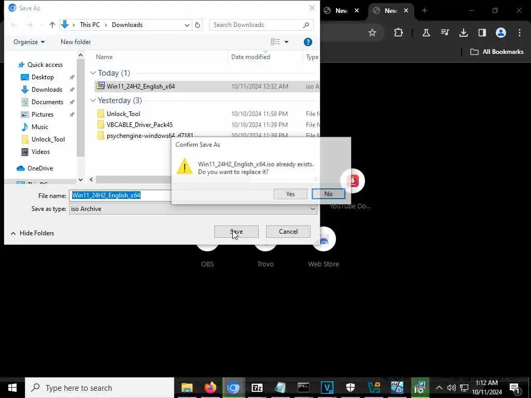The image size is (531, 398).
Task: Click the File name text field
Action: click(120, 195)
